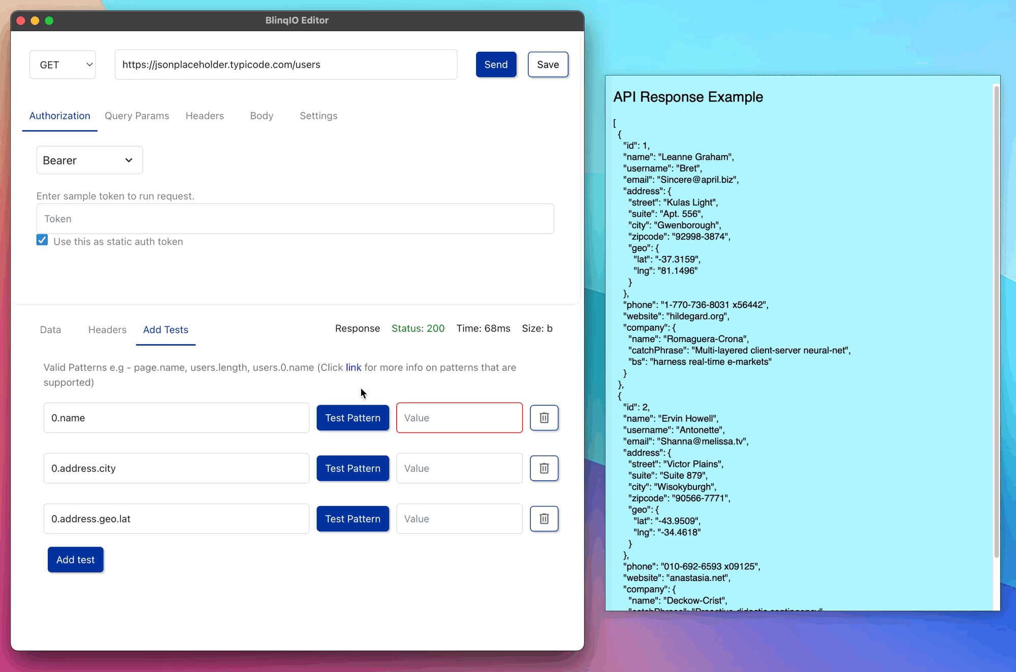The image size is (1016, 672).
Task: Click the Test Pattern button for 0.address.geo.lat
Action: click(x=353, y=518)
